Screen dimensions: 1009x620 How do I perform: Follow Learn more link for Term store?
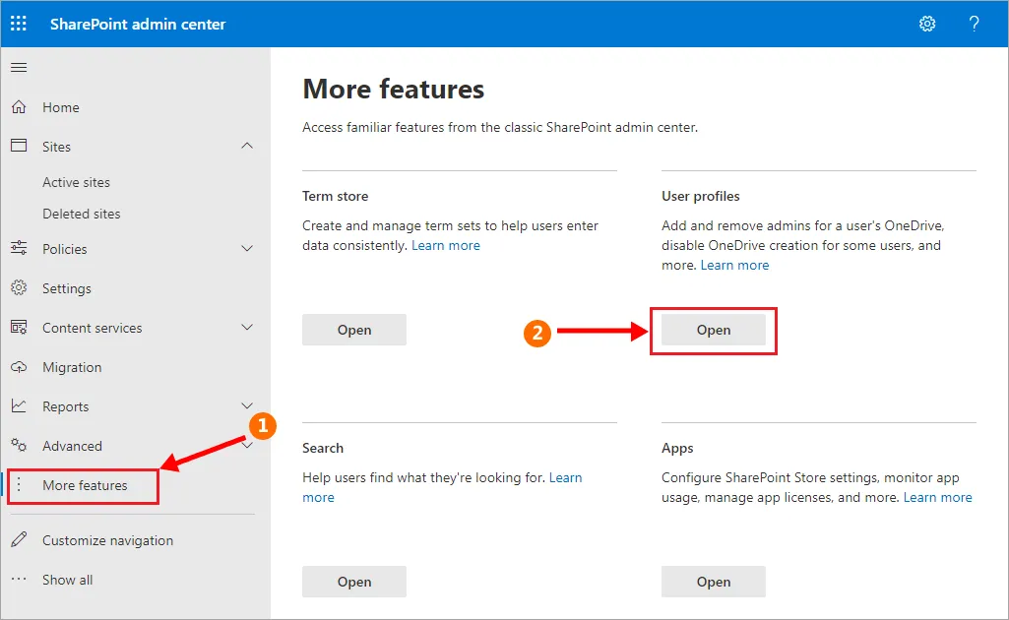pos(445,245)
